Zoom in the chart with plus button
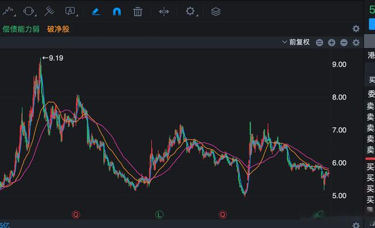 click(x=332, y=43)
